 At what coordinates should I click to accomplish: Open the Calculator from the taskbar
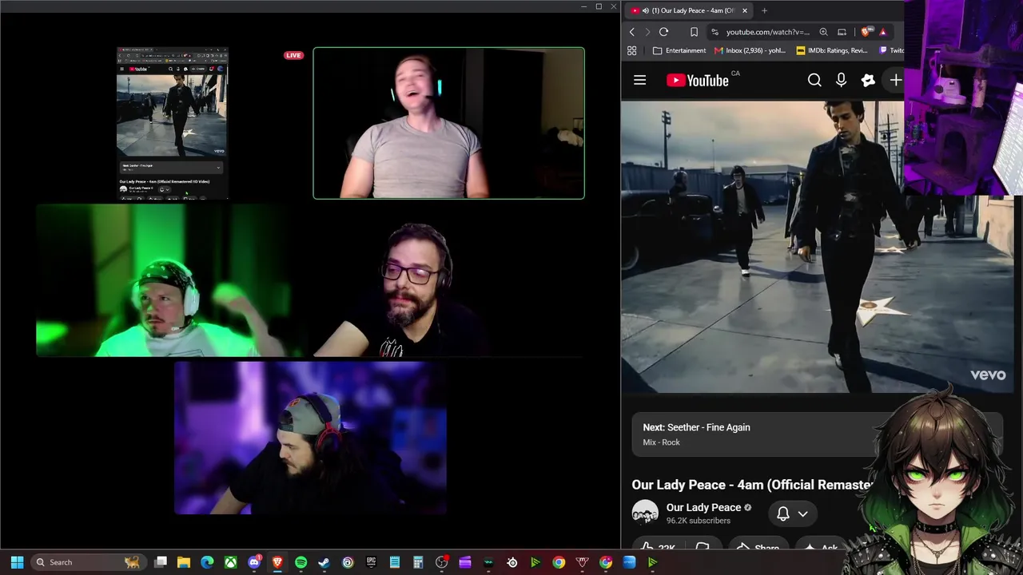(418, 562)
